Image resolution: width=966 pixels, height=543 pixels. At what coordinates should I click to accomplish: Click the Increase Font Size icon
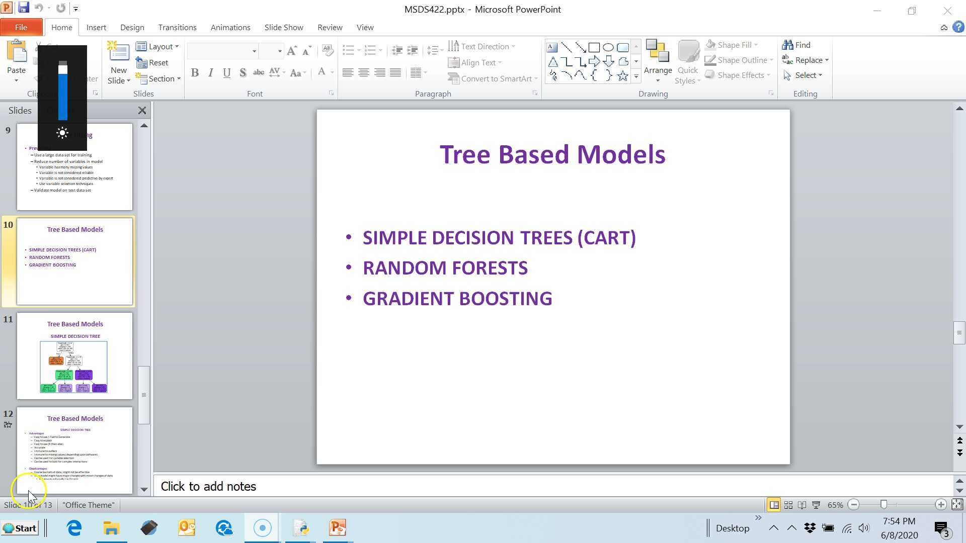pos(291,50)
